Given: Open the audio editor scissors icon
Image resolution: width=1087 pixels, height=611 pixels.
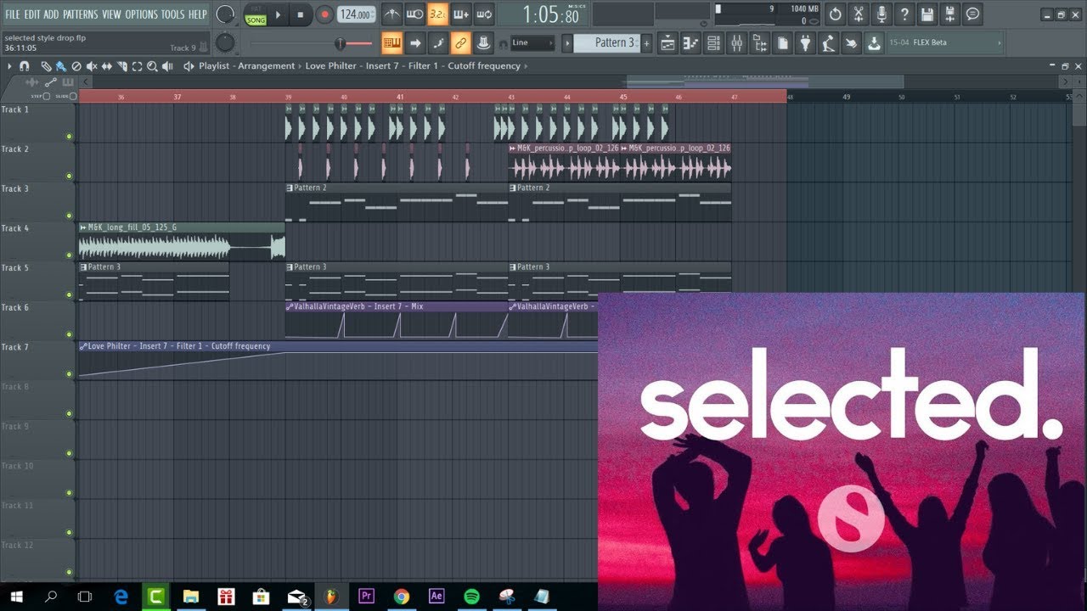Looking at the screenshot, I should [x=859, y=14].
